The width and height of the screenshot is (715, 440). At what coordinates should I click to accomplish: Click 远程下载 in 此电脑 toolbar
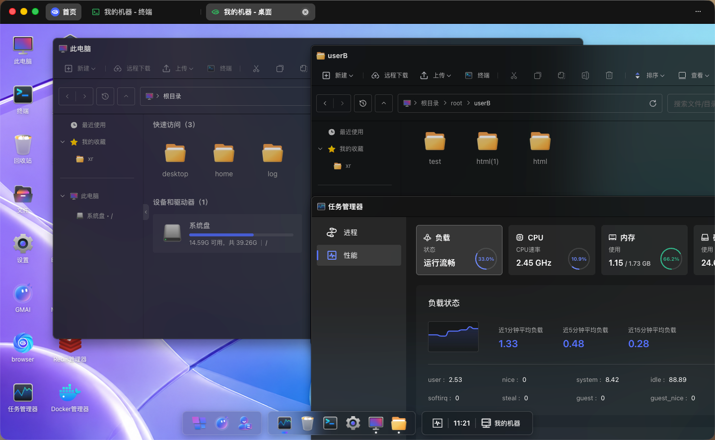tap(132, 69)
